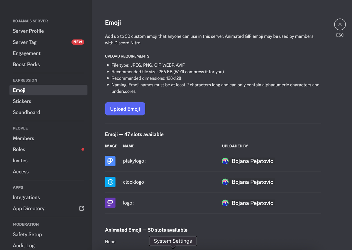
Task: Switch to the Stickers section
Action: click(x=22, y=101)
